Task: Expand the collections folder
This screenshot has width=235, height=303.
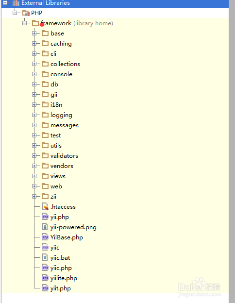Action: (x=34, y=64)
